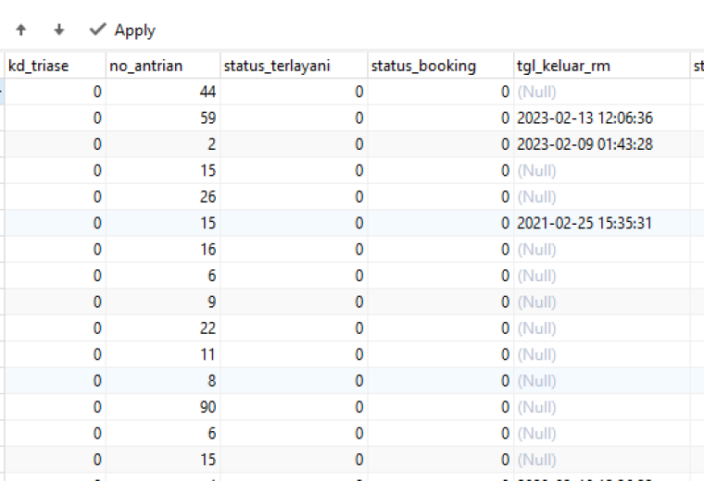Click the Apply button label
Viewport: 704px width, 481px height.
point(134,31)
